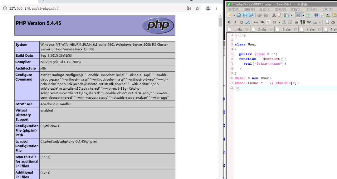Toggle the green document panel icon
Screen dimensions: 337x179
pyautogui.click(x=308, y=15)
